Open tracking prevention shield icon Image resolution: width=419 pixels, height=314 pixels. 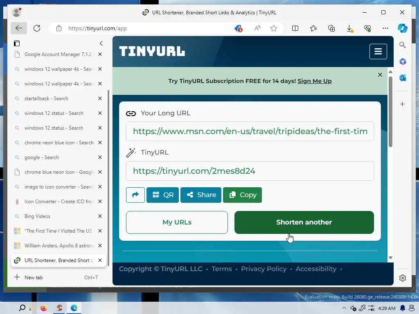pos(239,28)
